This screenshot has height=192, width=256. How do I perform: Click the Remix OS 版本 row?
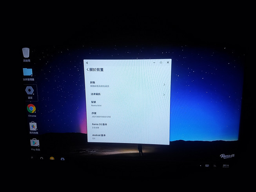128,126
